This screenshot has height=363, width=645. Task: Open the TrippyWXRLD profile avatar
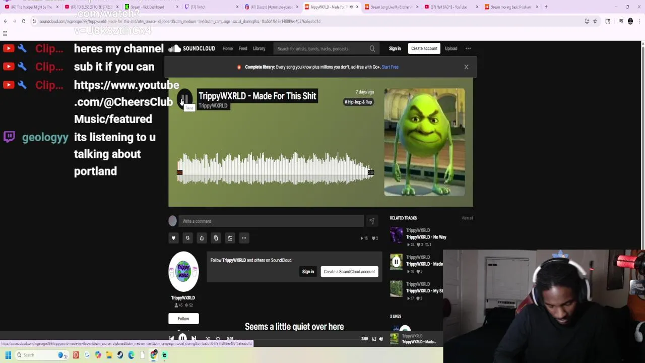pyautogui.click(x=183, y=271)
